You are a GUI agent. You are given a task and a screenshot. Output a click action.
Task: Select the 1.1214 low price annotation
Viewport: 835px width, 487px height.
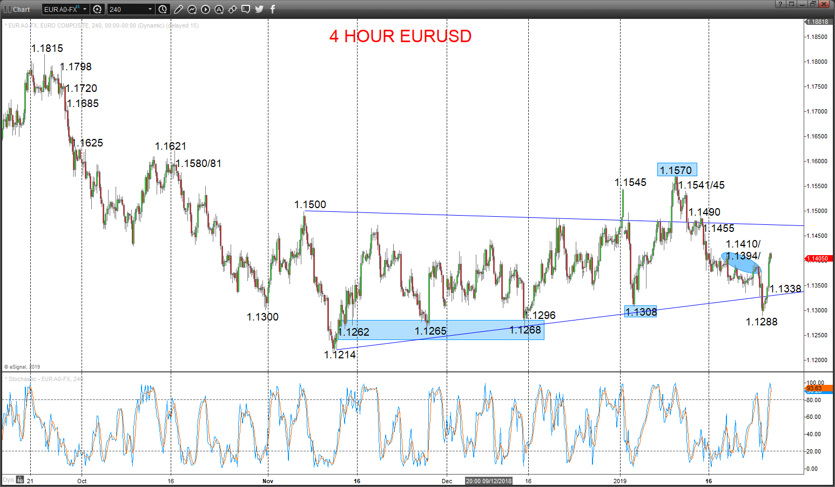pyautogui.click(x=340, y=355)
